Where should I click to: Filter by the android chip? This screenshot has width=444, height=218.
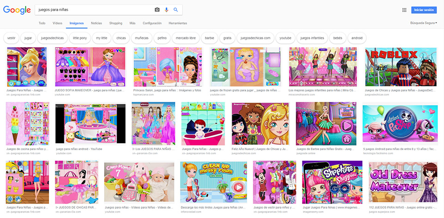357,38
